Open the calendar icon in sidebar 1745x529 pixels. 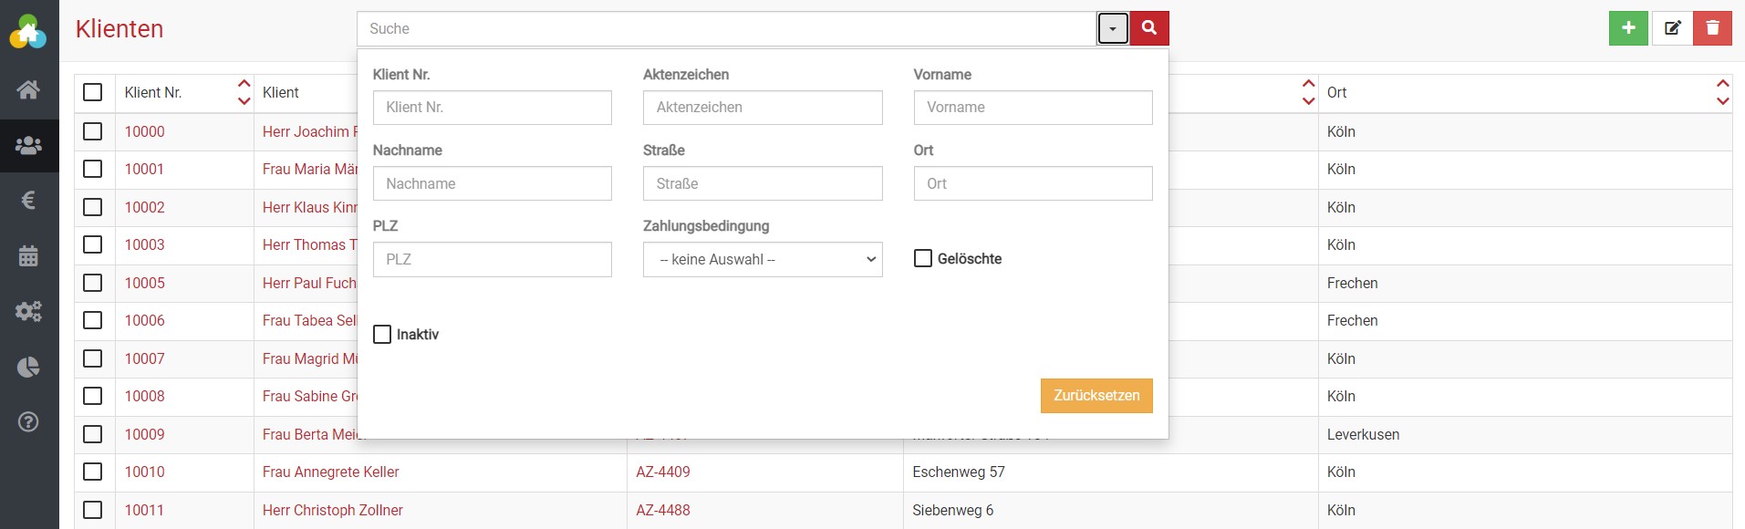[28, 255]
